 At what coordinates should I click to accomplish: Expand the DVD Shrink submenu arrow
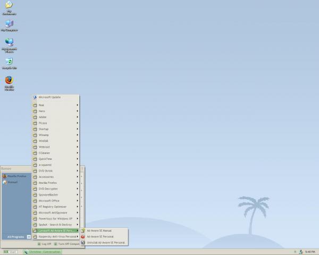pos(77,171)
